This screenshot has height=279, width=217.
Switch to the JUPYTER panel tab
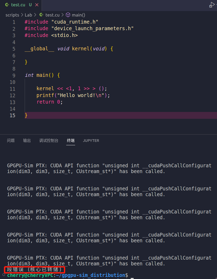[91, 141]
